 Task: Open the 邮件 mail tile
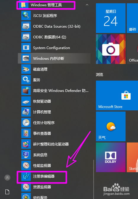(x=132, y=18)
